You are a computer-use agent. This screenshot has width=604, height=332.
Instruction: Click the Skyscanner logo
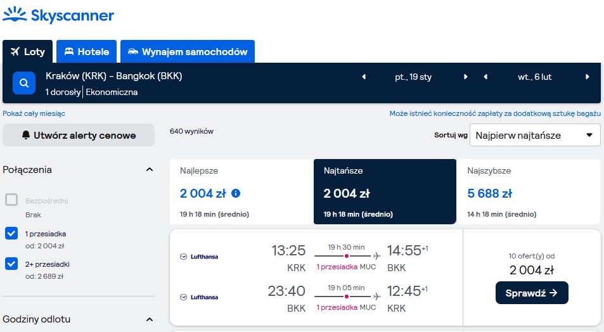click(x=58, y=15)
